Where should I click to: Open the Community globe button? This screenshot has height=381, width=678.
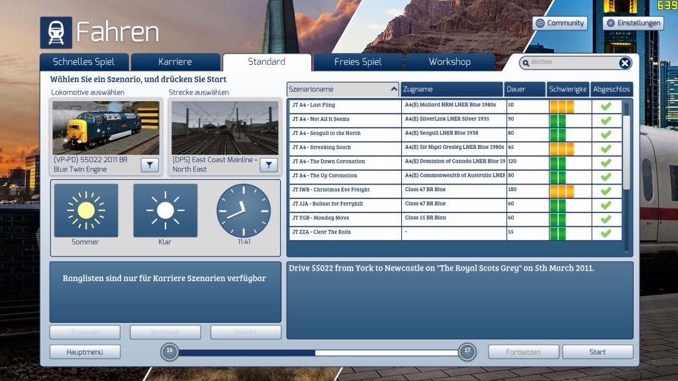point(560,23)
